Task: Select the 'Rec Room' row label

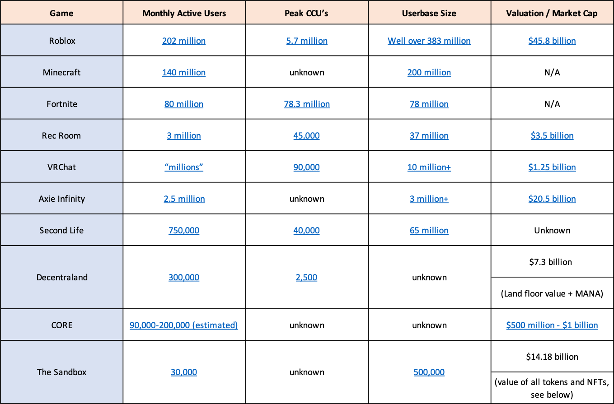Action: [x=61, y=135]
